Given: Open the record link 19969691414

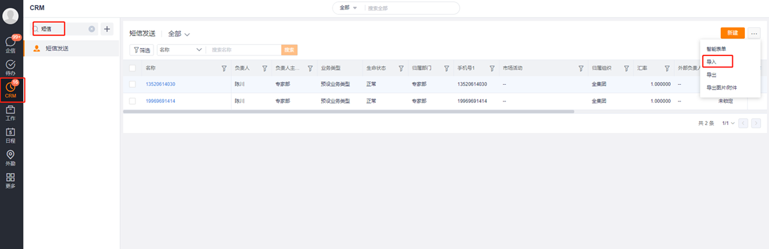Looking at the screenshot, I should pos(160,101).
